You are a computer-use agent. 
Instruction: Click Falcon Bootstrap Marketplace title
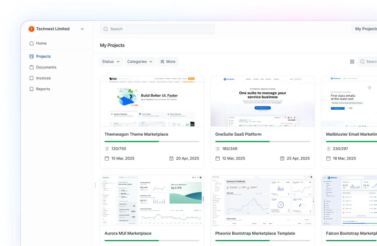(352, 233)
